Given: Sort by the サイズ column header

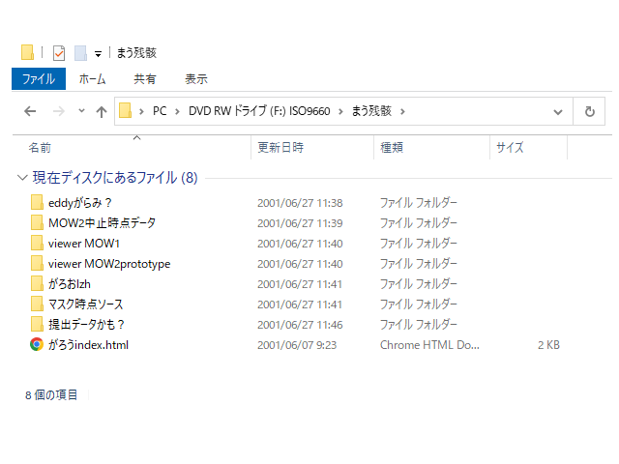Looking at the screenshot, I should pyautogui.click(x=510, y=148).
